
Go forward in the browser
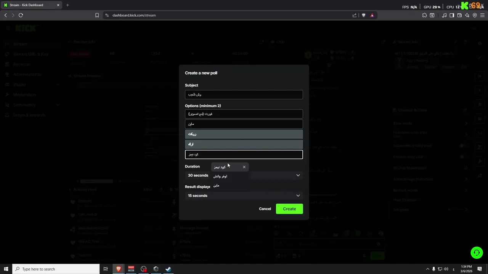(13, 15)
